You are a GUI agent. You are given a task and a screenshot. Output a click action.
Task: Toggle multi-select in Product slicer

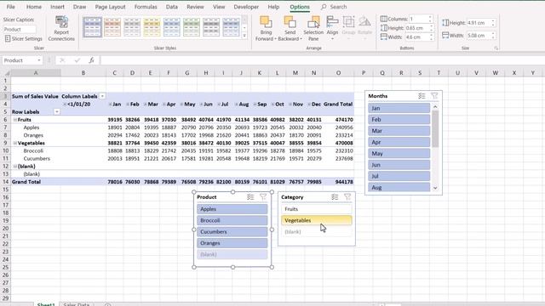pos(250,197)
